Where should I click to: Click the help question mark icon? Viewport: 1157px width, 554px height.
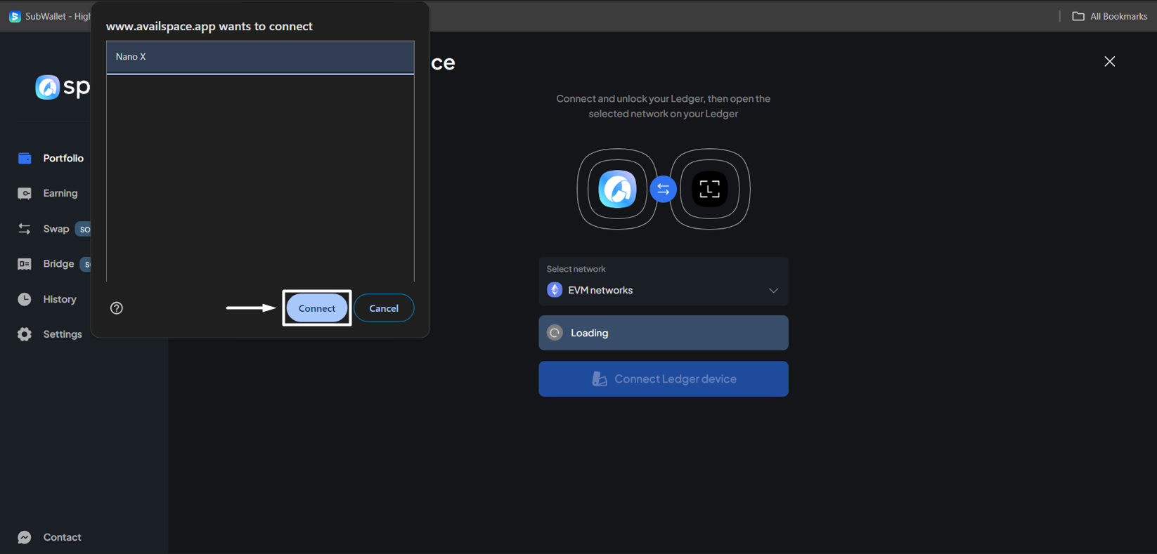click(x=117, y=308)
